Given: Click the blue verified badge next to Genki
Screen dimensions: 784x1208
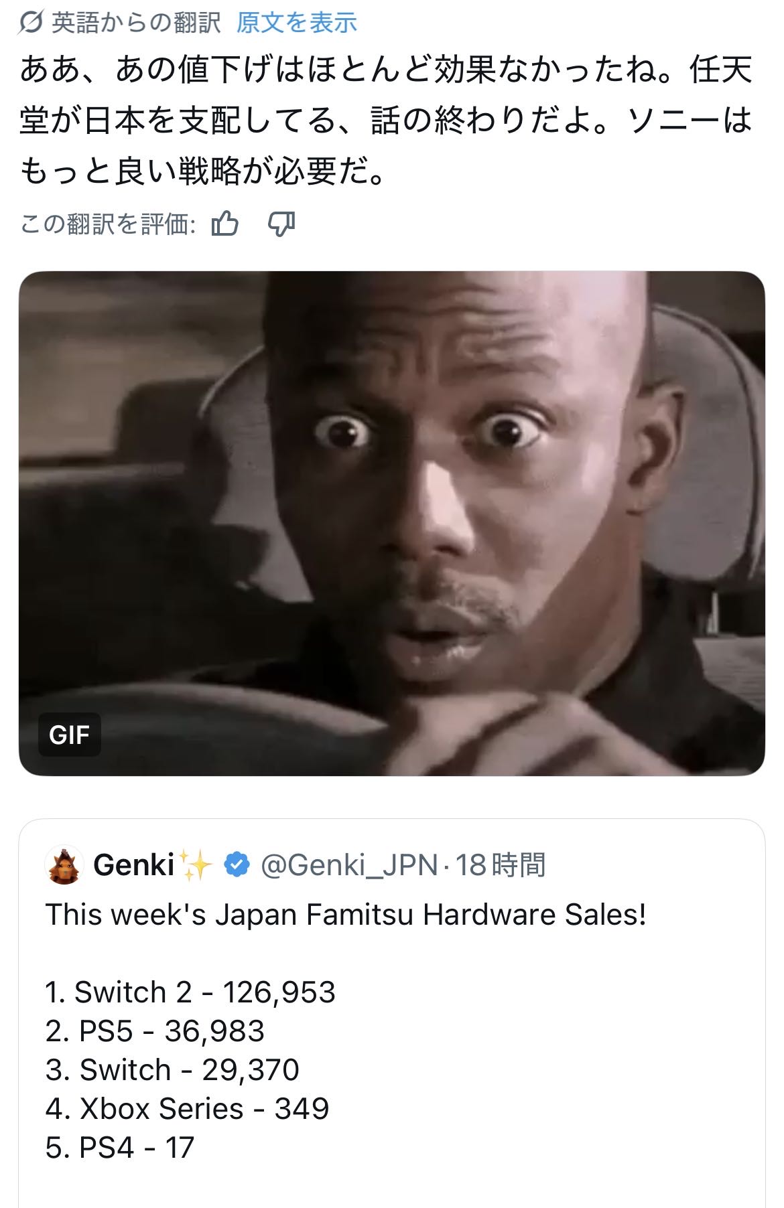Looking at the screenshot, I should point(236,864).
